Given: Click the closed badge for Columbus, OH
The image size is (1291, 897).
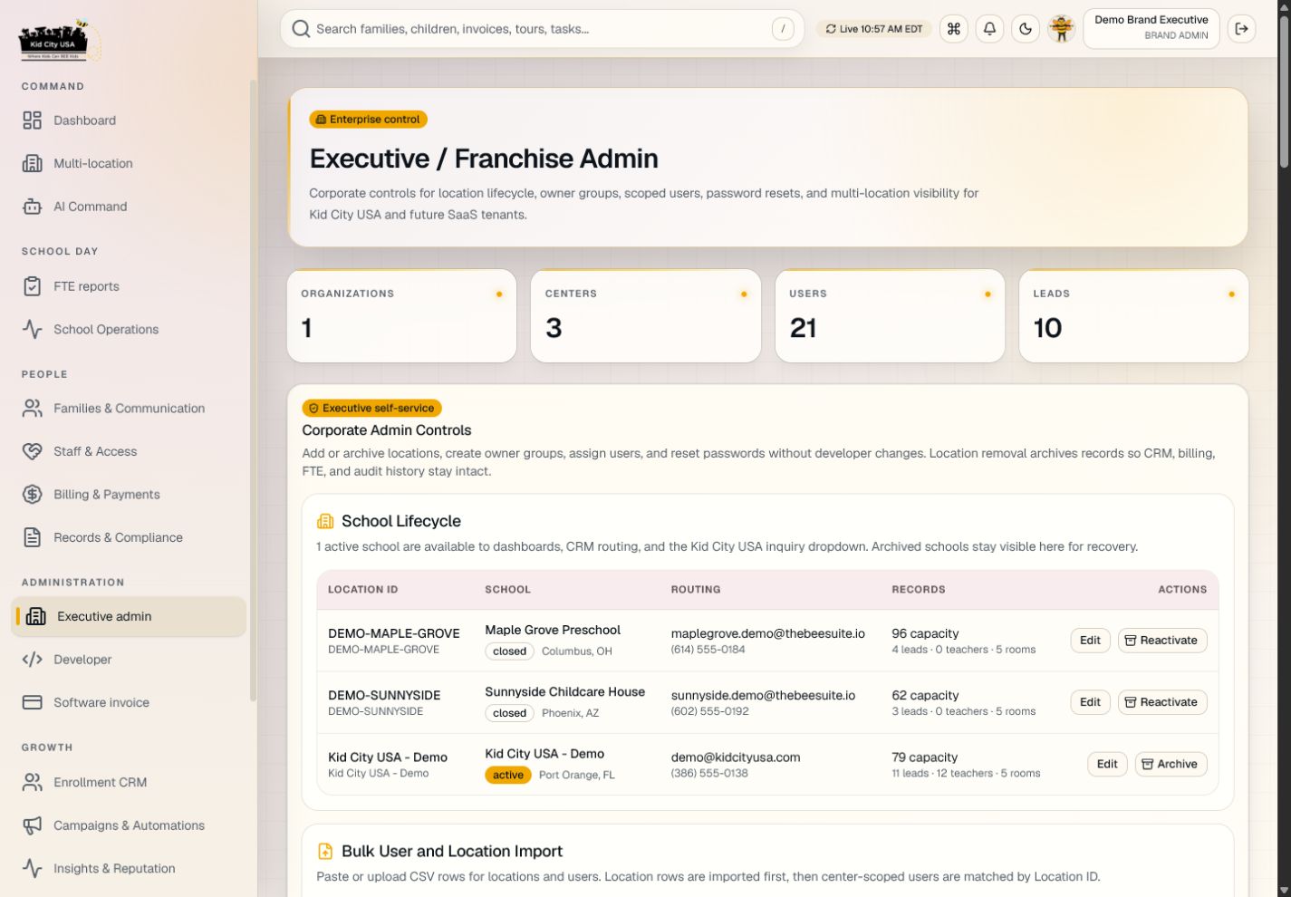Looking at the screenshot, I should click(x=509, y=651).
